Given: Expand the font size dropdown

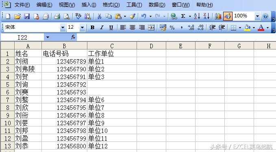Looking at the screenshot, I should pyautogui.click(x=82, y=28).
